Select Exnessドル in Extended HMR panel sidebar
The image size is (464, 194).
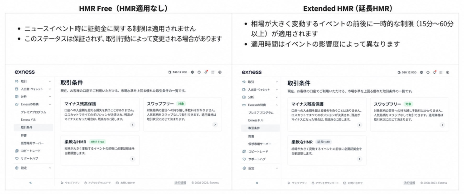pos(256,120)
